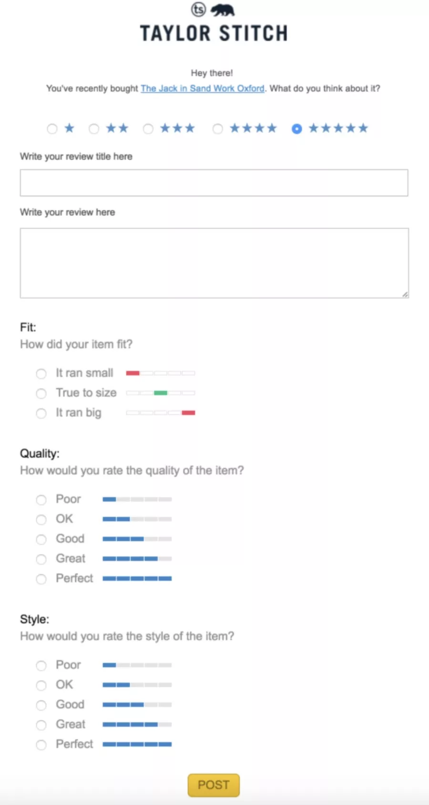Image resolution: width=429 pixels, height=805 pixels.
Task: Click the short blue bar beside Poor style
Action: [x=110, y=665]
